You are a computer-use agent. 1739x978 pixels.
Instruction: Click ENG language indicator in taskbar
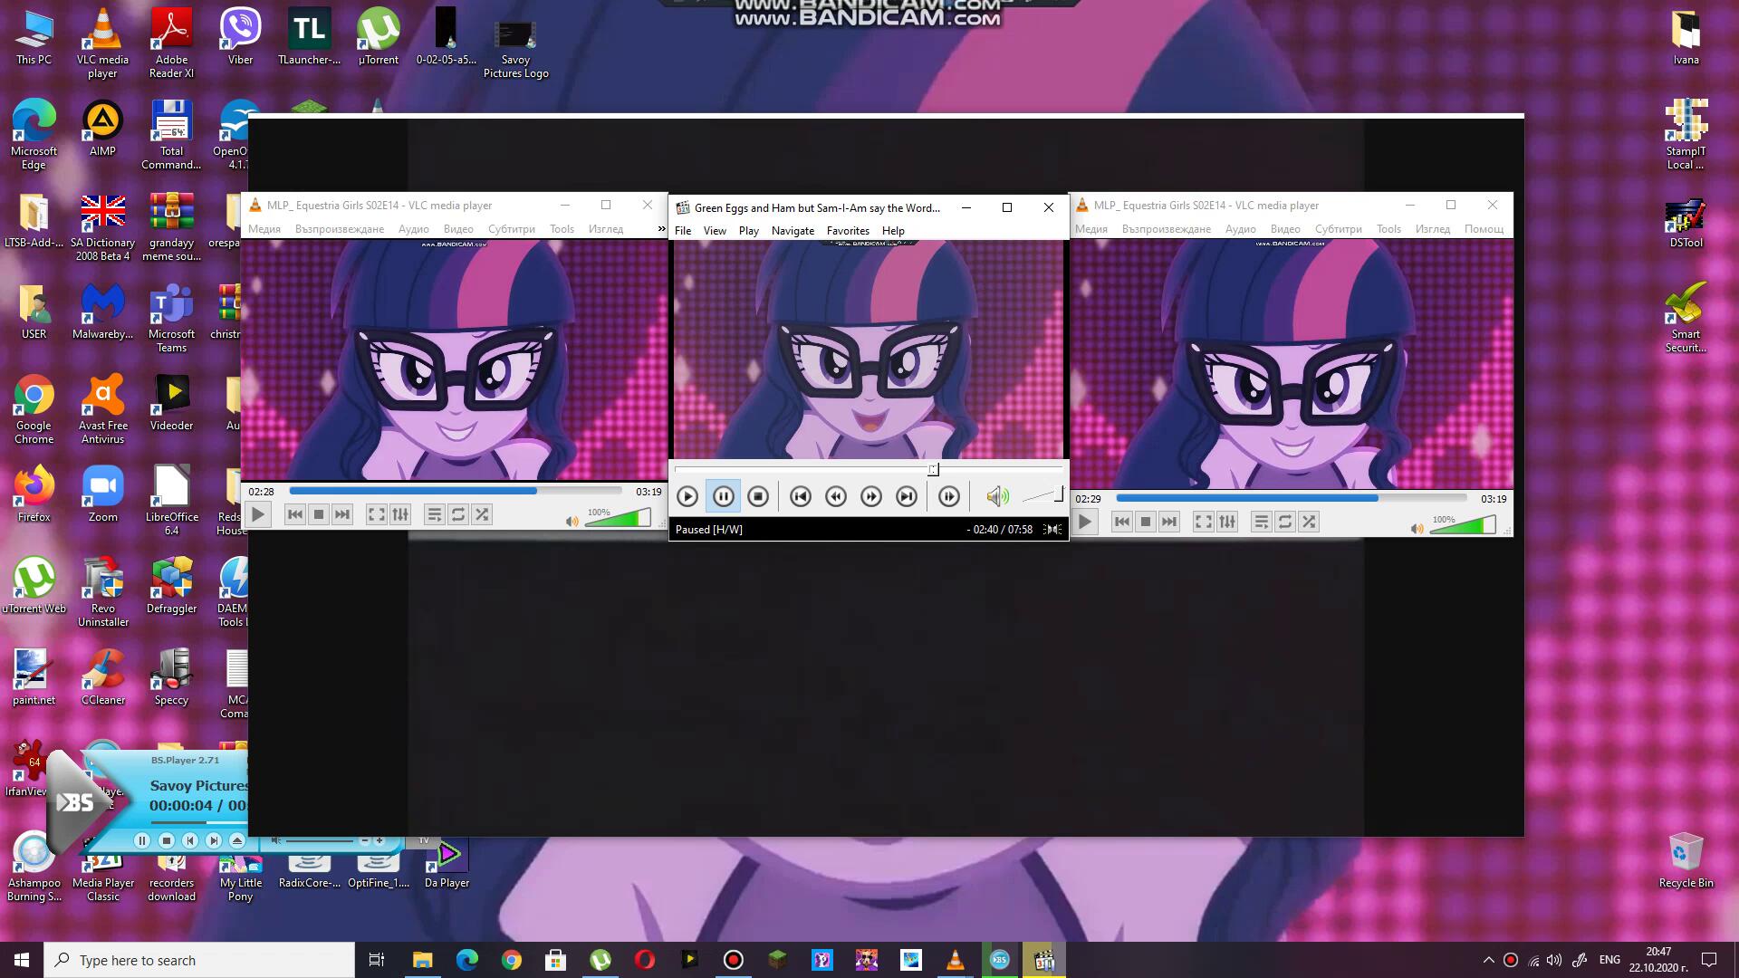[1609, 960]
